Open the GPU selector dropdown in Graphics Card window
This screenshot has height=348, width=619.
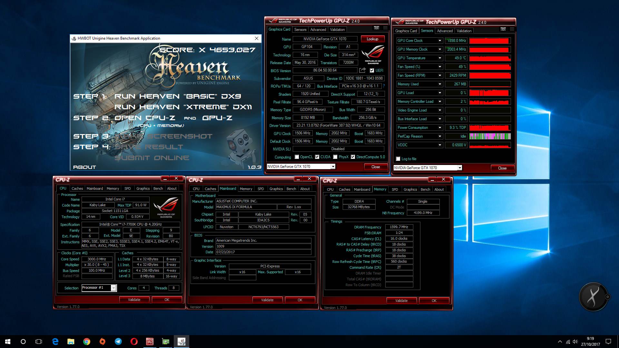(x=333, y=167)
